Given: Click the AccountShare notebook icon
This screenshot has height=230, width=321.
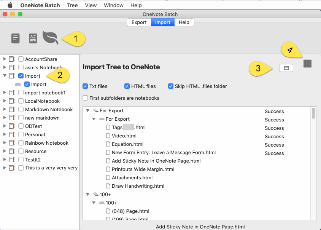Looking at the screenshot, I should point(12,59).
